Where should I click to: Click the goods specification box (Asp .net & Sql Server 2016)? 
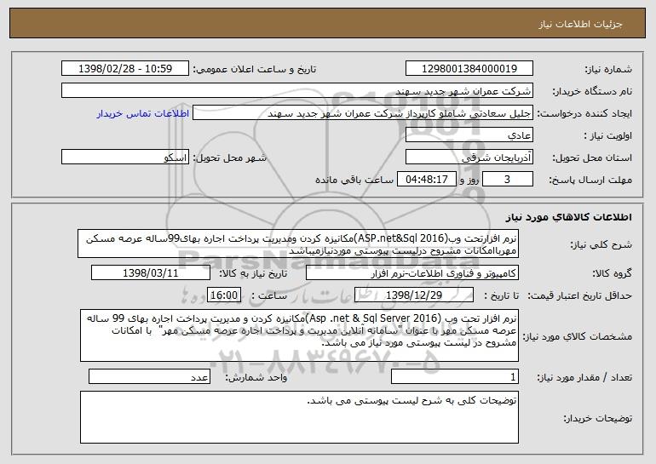coord(299,335)
